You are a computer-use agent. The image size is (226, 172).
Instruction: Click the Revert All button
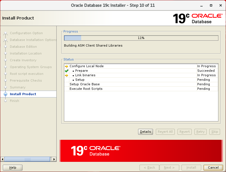coord(165,132)
